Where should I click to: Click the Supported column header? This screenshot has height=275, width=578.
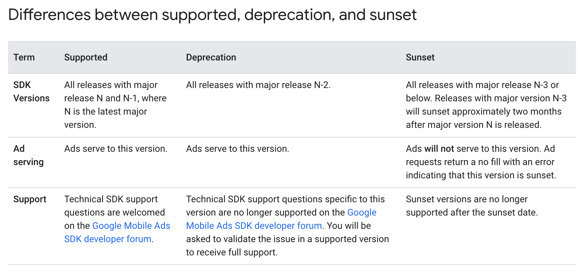click(x=86, y=57)
